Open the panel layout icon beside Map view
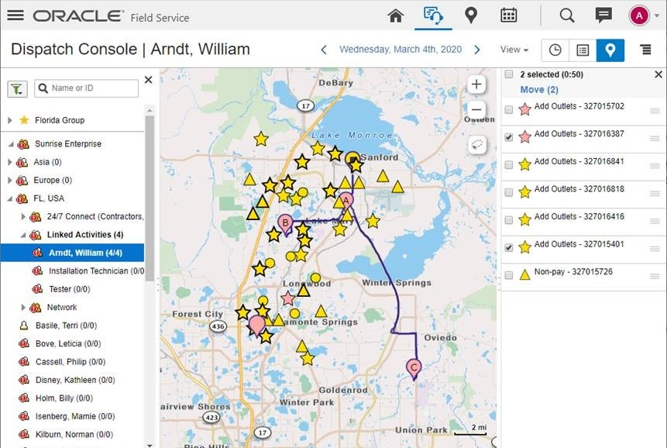 pyautogui.click(x=645, y=50)
